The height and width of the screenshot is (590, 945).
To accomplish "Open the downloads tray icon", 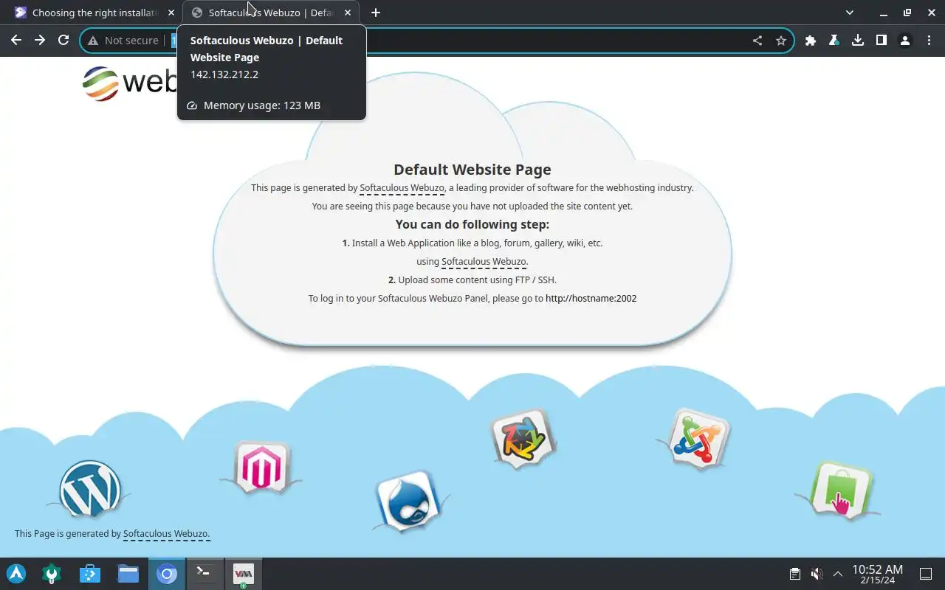I will [x=858, y=41].
